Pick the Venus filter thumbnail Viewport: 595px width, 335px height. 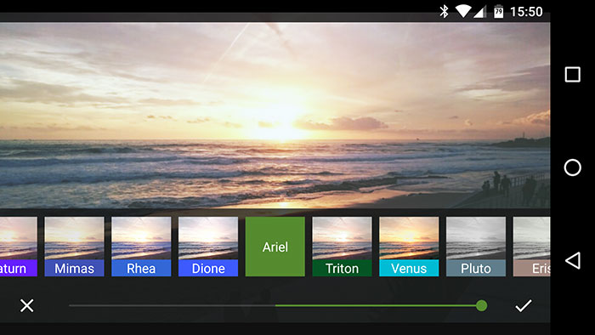pyautogui.click(x=409, y=247)
